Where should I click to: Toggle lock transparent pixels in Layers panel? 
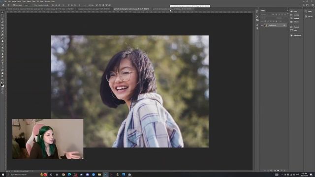click(x=265, y=21)
